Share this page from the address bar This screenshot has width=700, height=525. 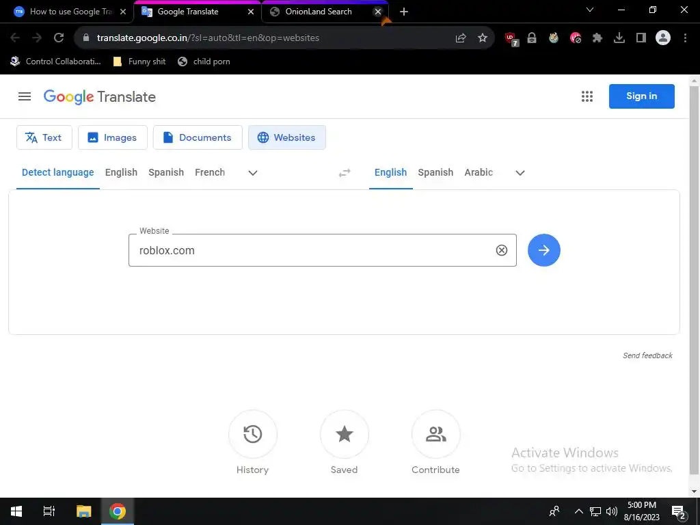click(x=461, y=38)
